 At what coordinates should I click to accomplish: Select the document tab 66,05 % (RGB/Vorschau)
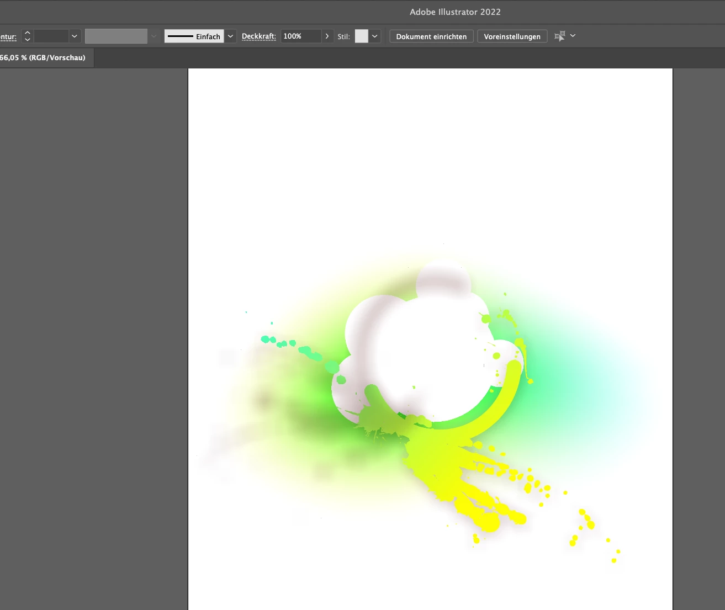44,57
